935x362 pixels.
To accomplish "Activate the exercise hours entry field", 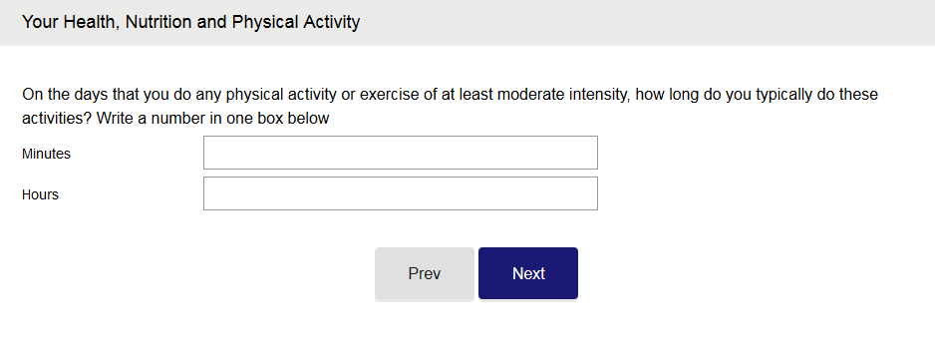I will coord(400,193).
